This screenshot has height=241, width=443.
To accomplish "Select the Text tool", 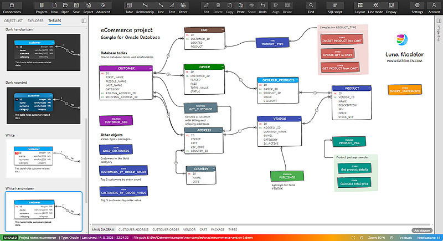I will point(172,8).
